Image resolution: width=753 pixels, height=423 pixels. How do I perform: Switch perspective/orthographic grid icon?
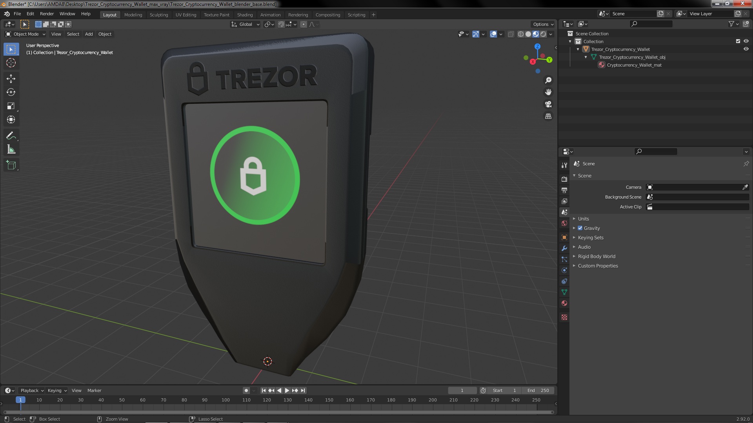(548, 116)
